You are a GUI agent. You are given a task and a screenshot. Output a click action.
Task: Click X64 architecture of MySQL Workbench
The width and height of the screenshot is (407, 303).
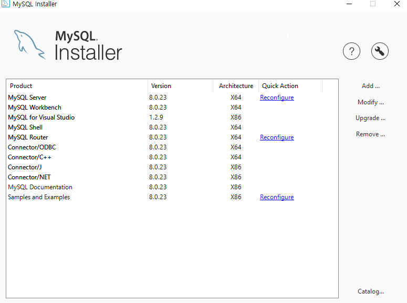[x=236, y=107]
